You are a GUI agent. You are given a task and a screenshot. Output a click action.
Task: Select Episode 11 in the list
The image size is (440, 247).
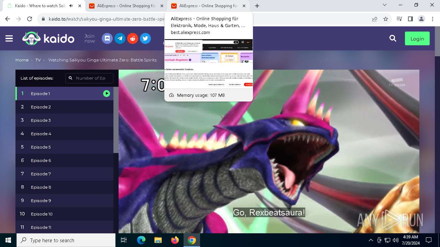64,227
